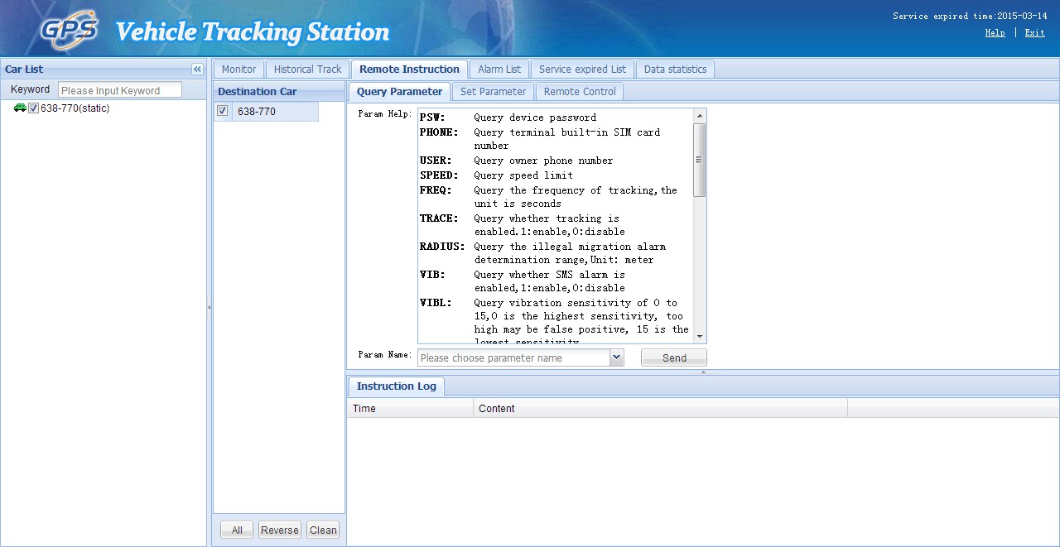Switch to Set Parameter sub-tab
The width and height of the screenshot is (1060, 547).
[493, 92]
